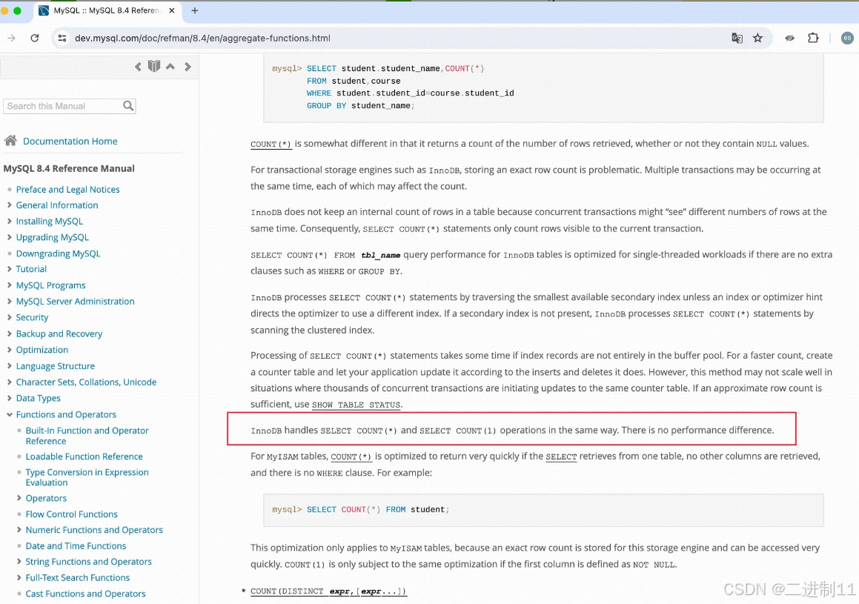This screenshot has height=604, width=859.
Task: Open Date and Time Functions page
Action: pos(76,545)
